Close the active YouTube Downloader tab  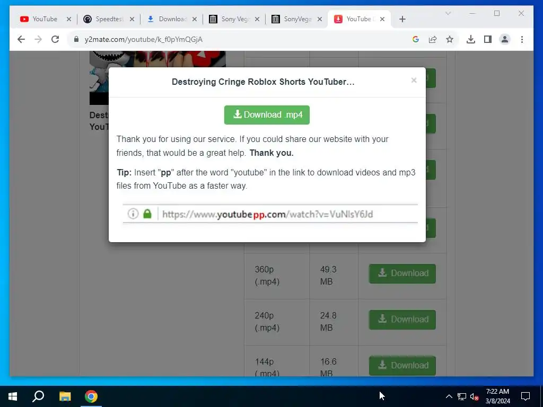click(382, 19)
